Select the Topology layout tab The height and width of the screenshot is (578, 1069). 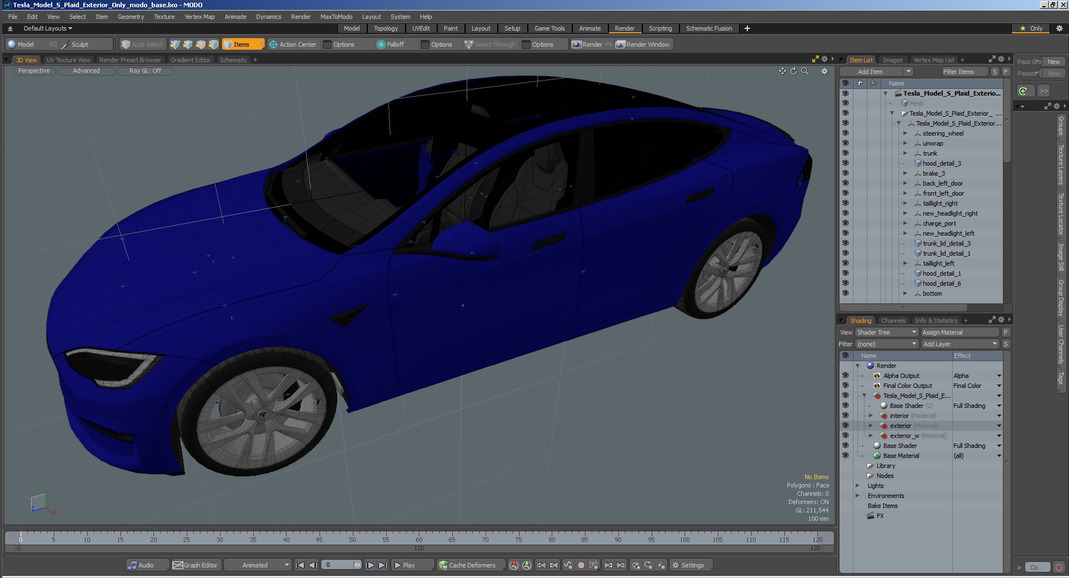click(386, 28)
